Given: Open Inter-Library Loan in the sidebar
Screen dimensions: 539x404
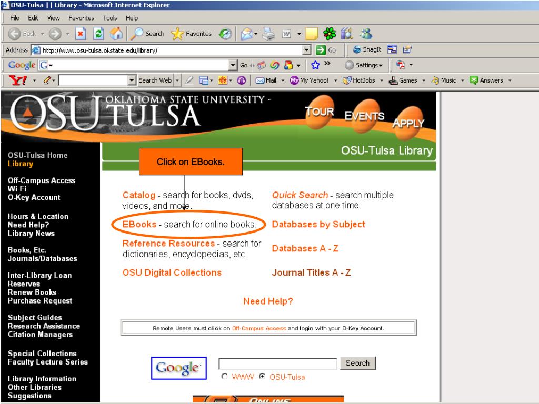Looking at the screenshot, I should [x=40, y=276].
